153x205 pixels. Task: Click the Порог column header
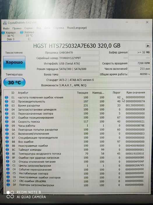117,93
